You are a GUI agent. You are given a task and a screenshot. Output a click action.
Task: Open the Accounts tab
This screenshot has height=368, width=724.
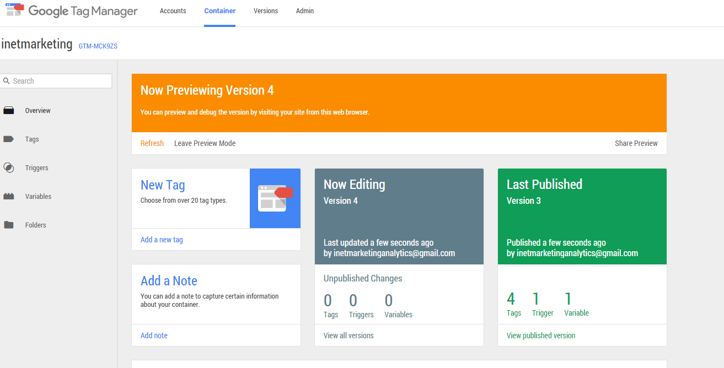[173, 11]
